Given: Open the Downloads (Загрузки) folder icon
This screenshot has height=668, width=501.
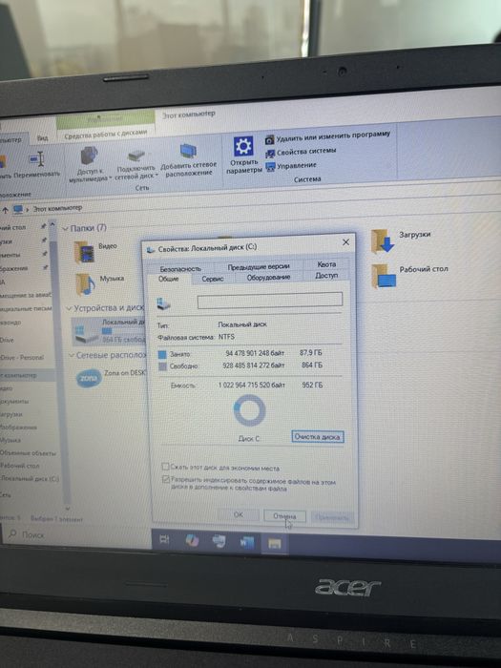Looking at the screenshot, I should (382, 241).
